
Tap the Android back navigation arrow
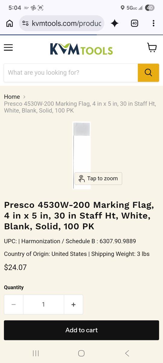click(127, 353)
